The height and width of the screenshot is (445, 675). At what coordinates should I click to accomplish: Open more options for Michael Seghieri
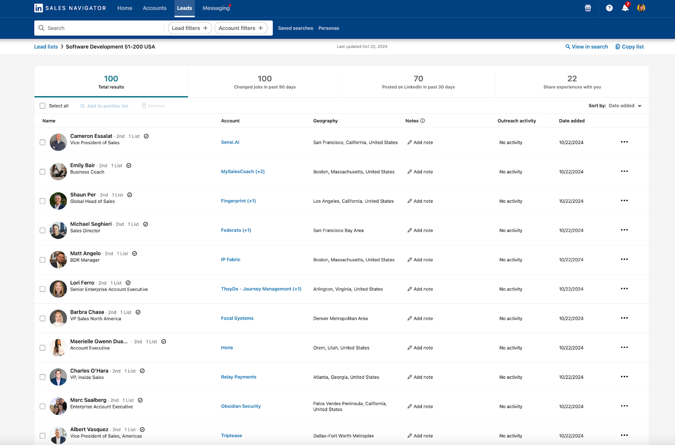pyautogui.click(x=624, y=230)
